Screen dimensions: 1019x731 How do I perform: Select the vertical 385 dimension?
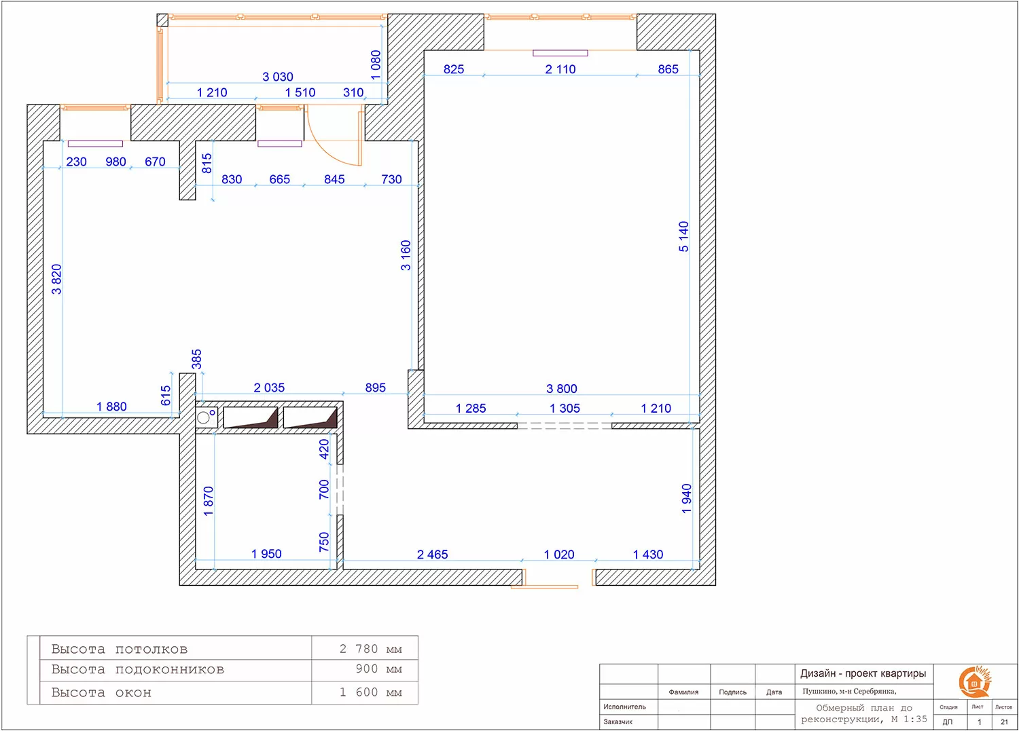coord(197,359)
